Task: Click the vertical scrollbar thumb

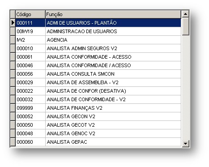Action: click(x=185, y=26)
